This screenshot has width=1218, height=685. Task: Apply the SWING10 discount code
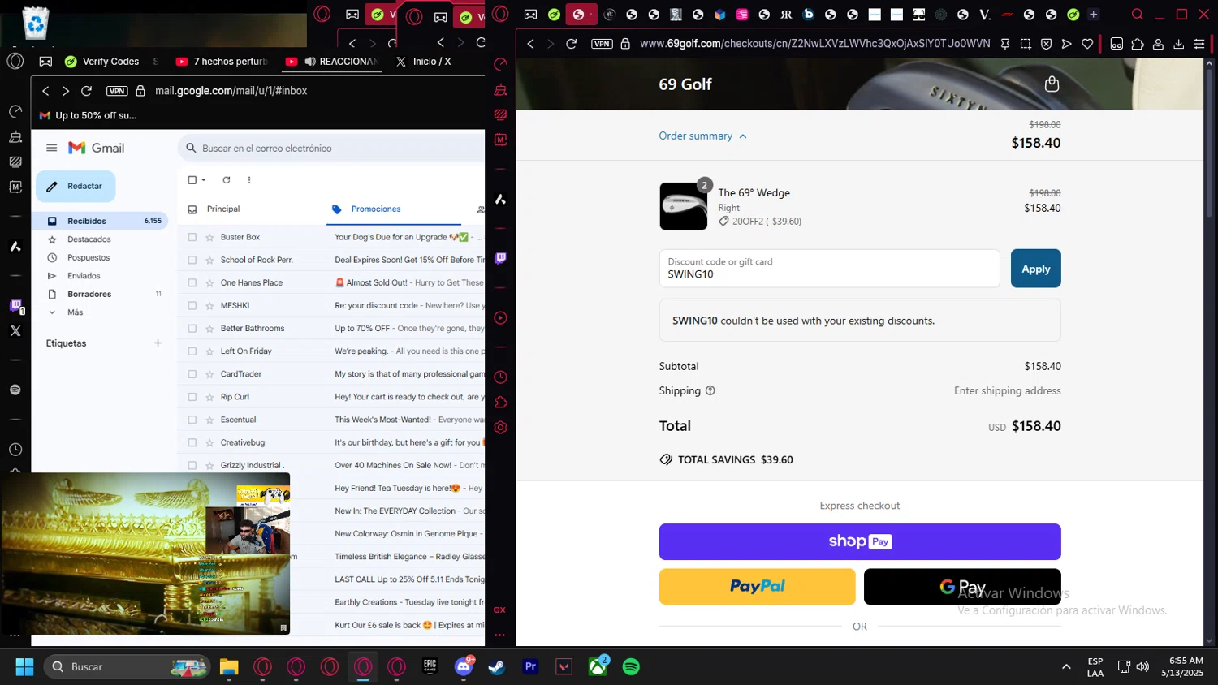tap(1035, 269)
